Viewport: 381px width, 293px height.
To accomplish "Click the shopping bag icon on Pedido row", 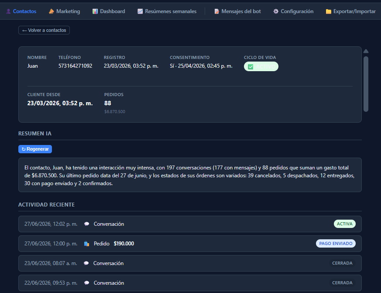I will tap(86, 244).
